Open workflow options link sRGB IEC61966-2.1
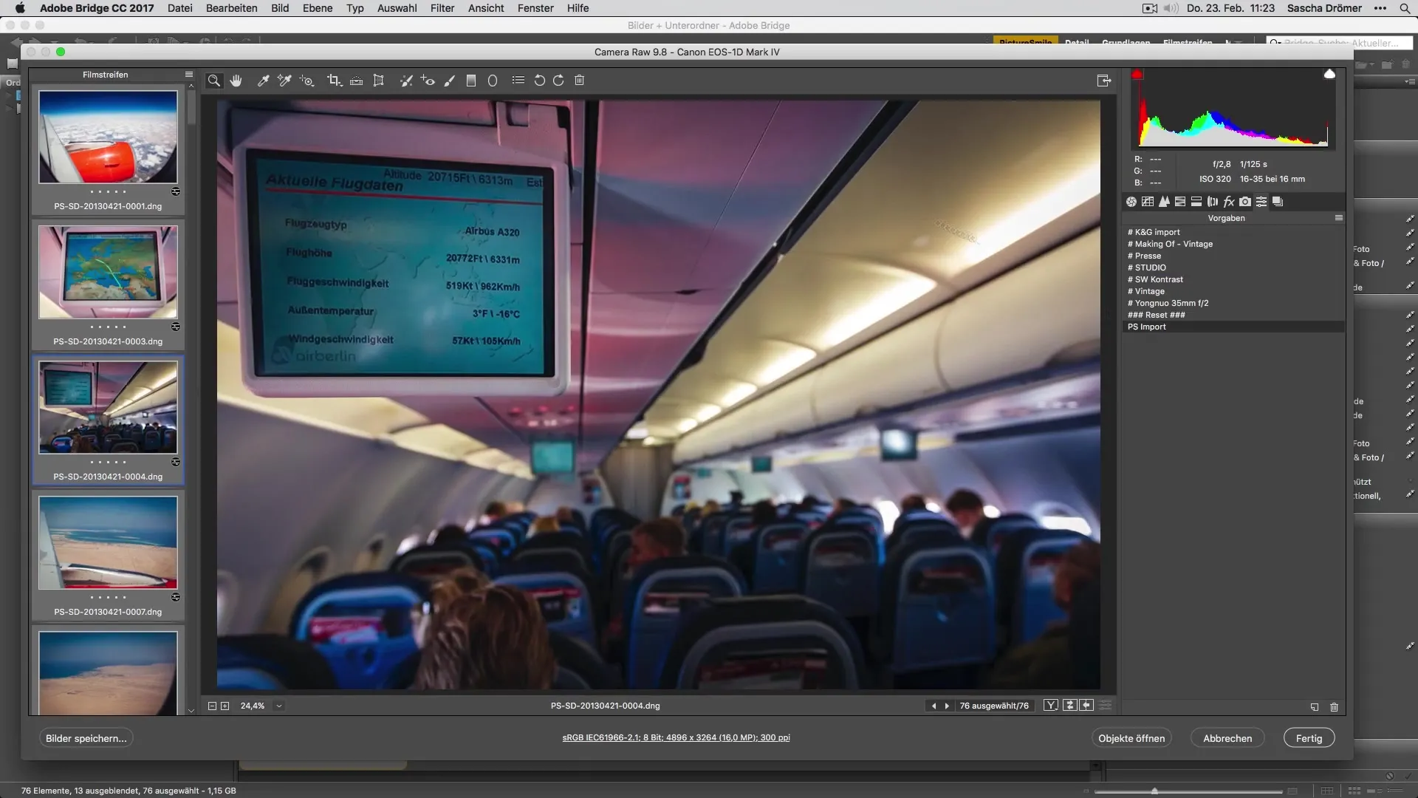 click(676, 737)
